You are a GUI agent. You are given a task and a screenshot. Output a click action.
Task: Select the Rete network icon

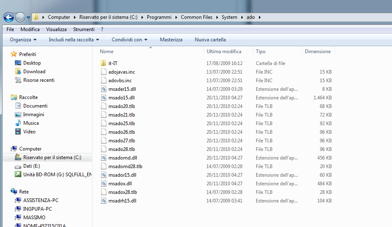pyautogui.click(x=14, y=191)
